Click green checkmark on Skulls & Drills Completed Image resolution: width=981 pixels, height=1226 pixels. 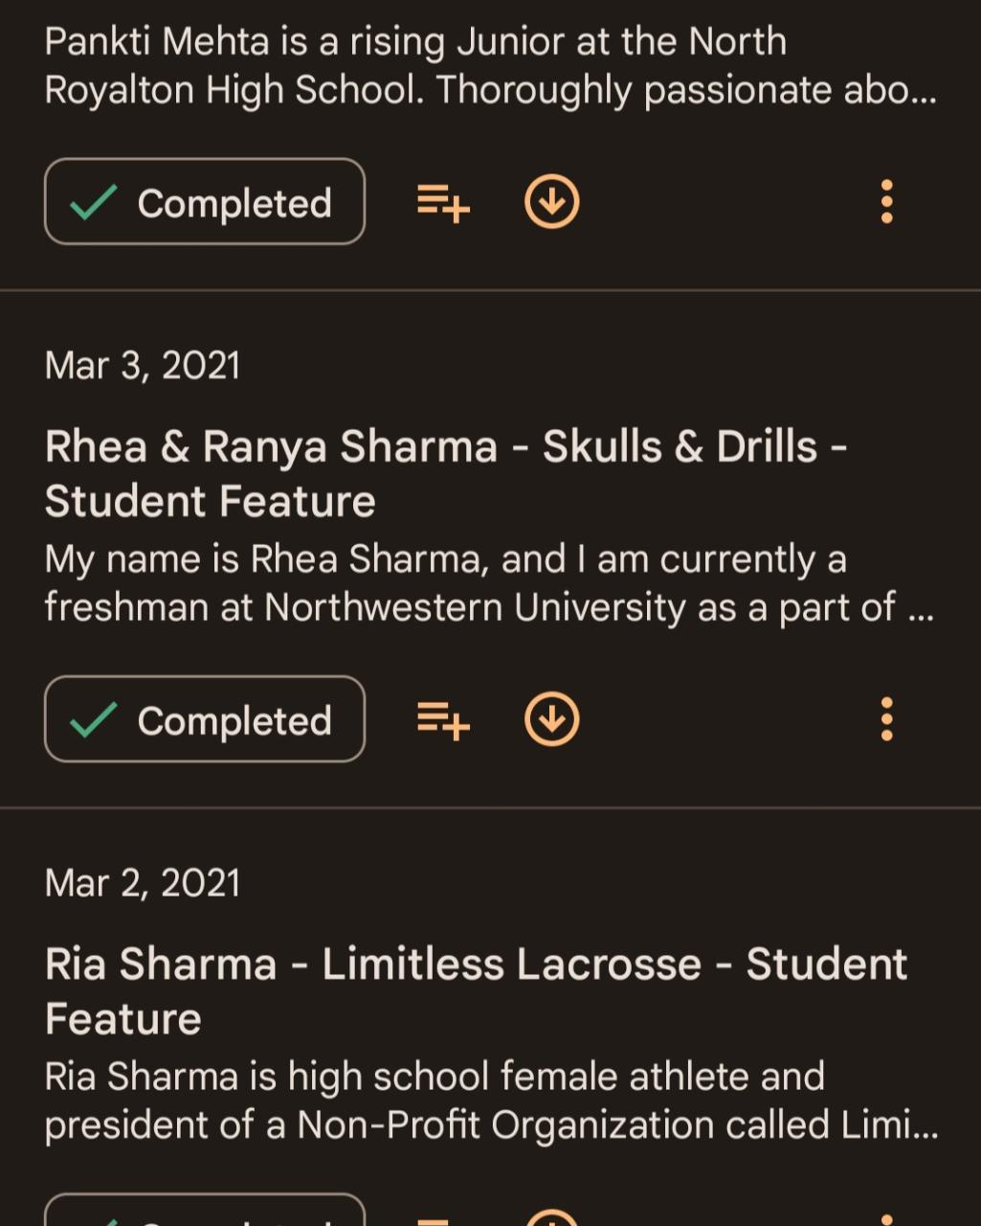94,720
